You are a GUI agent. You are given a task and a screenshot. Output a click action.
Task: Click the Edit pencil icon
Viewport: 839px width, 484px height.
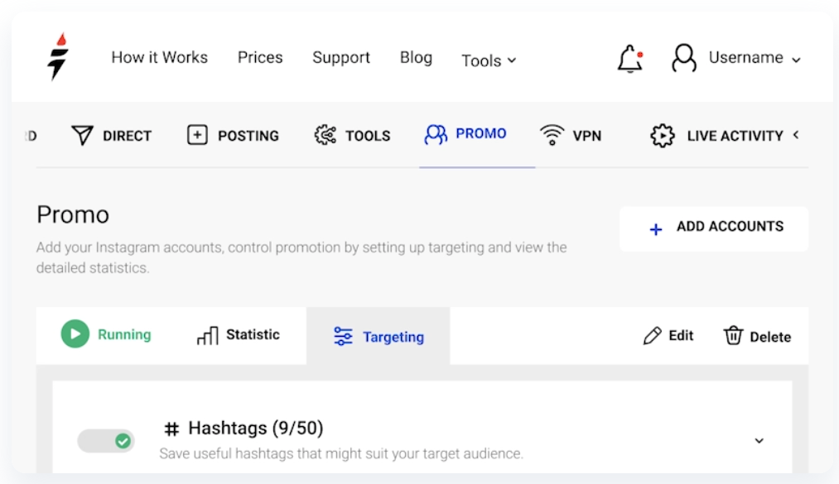653,336
